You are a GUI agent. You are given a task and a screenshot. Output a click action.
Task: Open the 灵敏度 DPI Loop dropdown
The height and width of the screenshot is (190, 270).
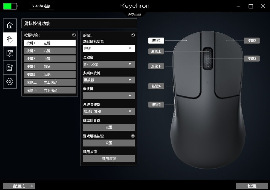(109, 64)
